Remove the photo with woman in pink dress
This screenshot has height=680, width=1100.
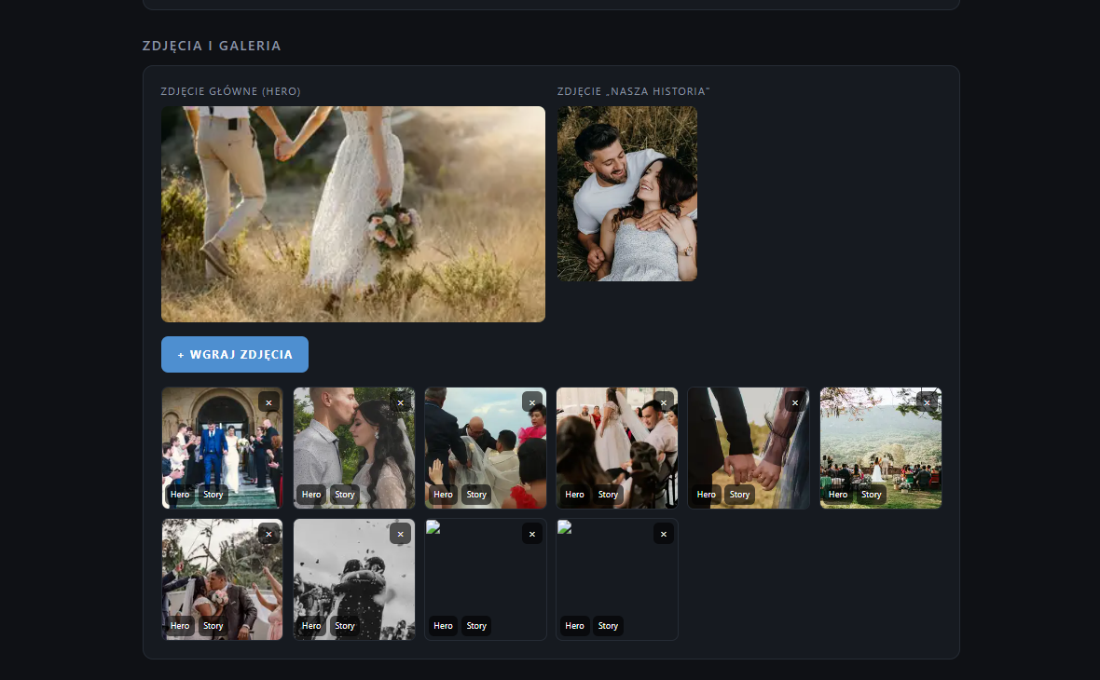[532, 402]
